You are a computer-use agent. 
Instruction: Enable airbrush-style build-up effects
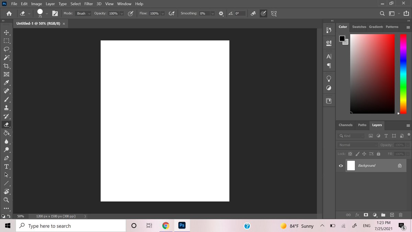(171, 13)
